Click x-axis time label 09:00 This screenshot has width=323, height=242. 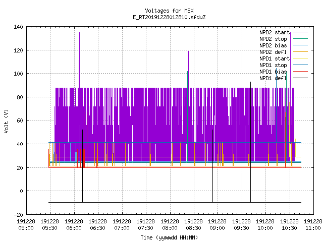point(218,228)
